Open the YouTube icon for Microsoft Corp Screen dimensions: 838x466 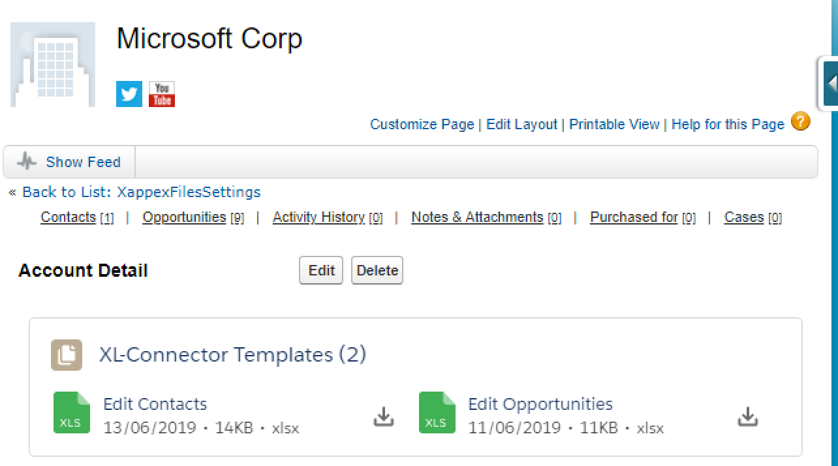162,94
